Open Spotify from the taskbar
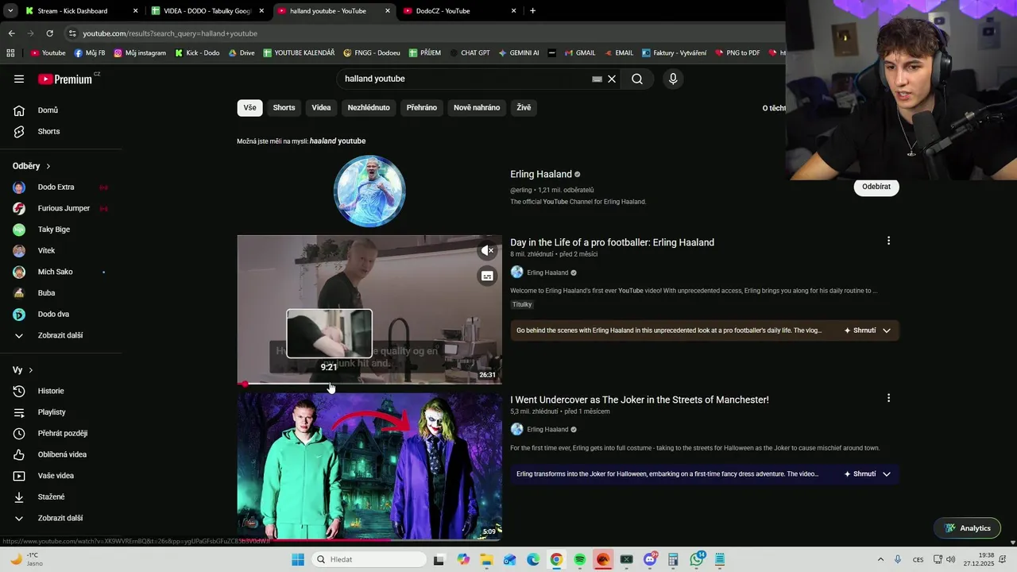Viewport: 1017px width, 572px height. click(580, 559)
